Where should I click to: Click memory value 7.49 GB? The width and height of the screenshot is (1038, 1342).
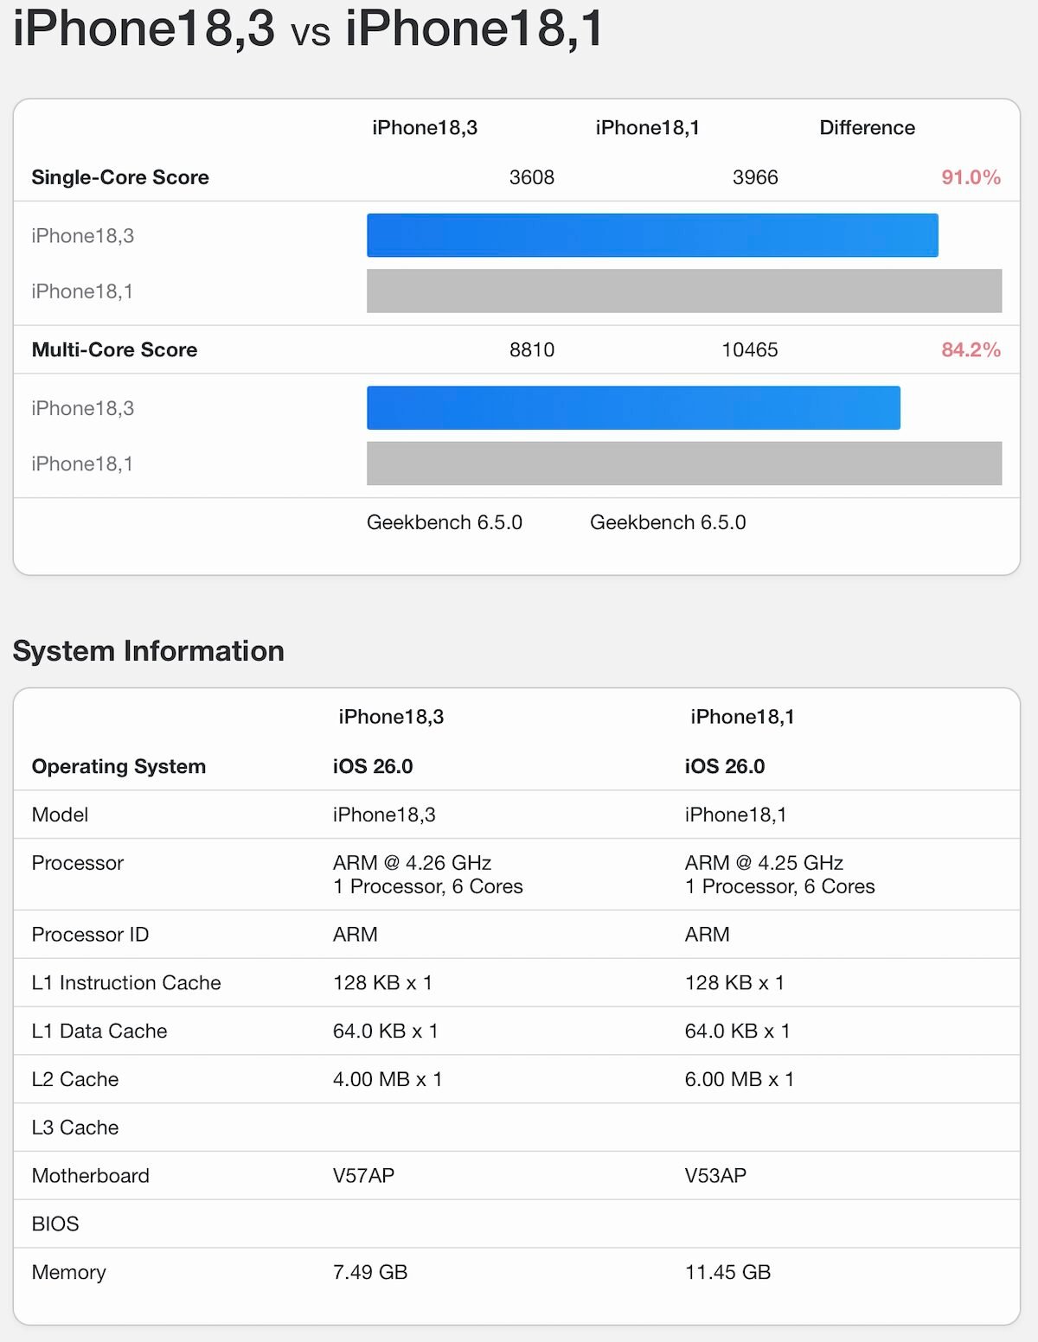point(370,1273)
